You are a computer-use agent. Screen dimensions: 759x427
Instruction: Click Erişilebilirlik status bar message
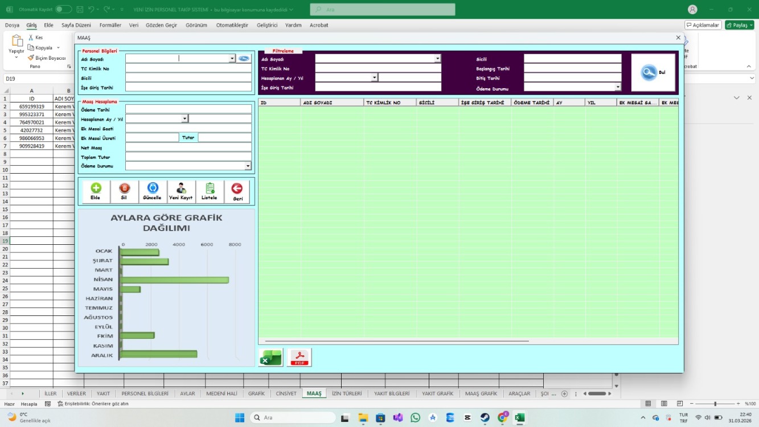pyautogui.click(x=93, y=404)
